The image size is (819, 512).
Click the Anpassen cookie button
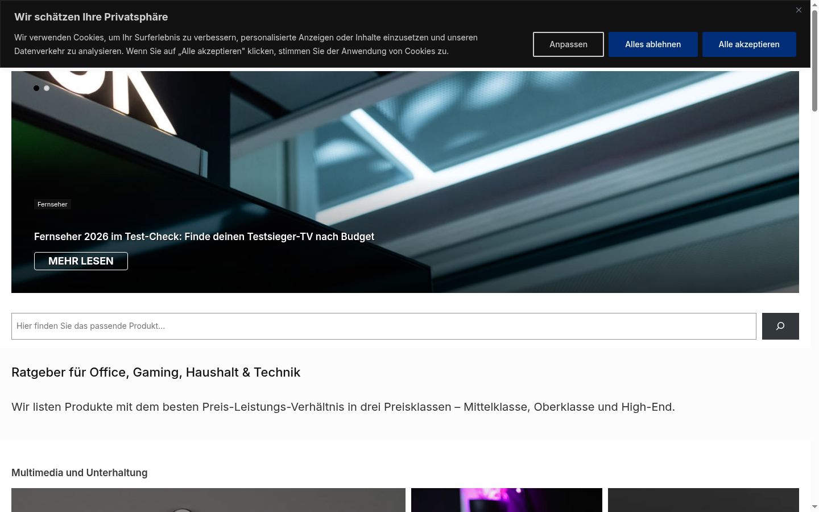[568, 44]
